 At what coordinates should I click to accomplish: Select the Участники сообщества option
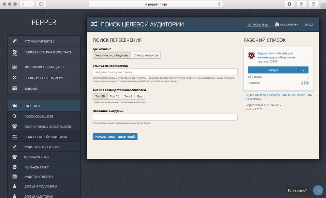(x=112, y=55)
